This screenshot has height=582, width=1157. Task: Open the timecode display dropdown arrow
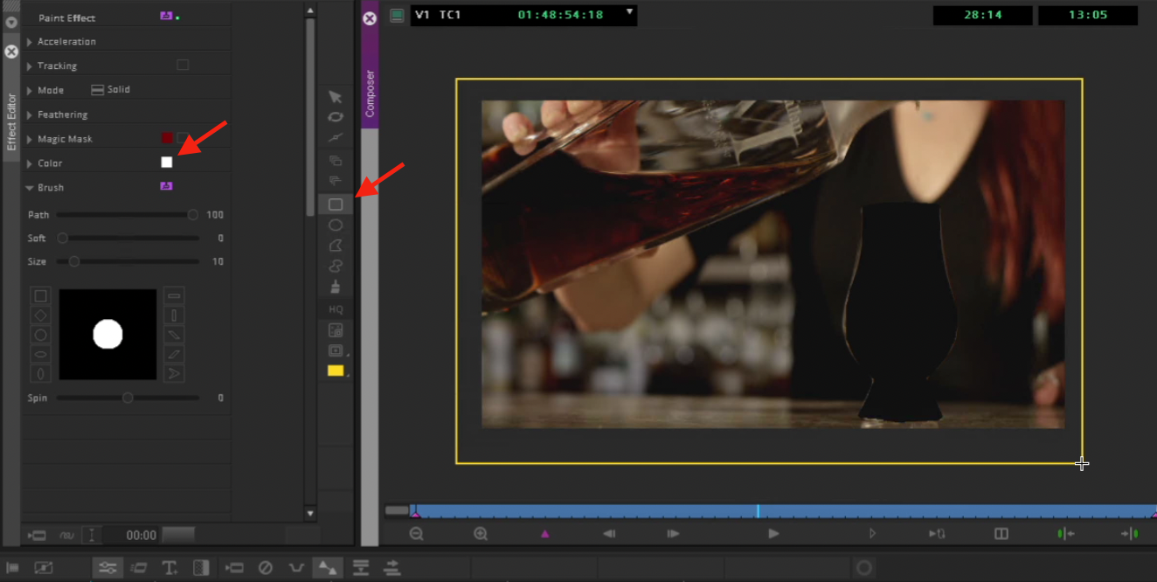pos(629,12)
